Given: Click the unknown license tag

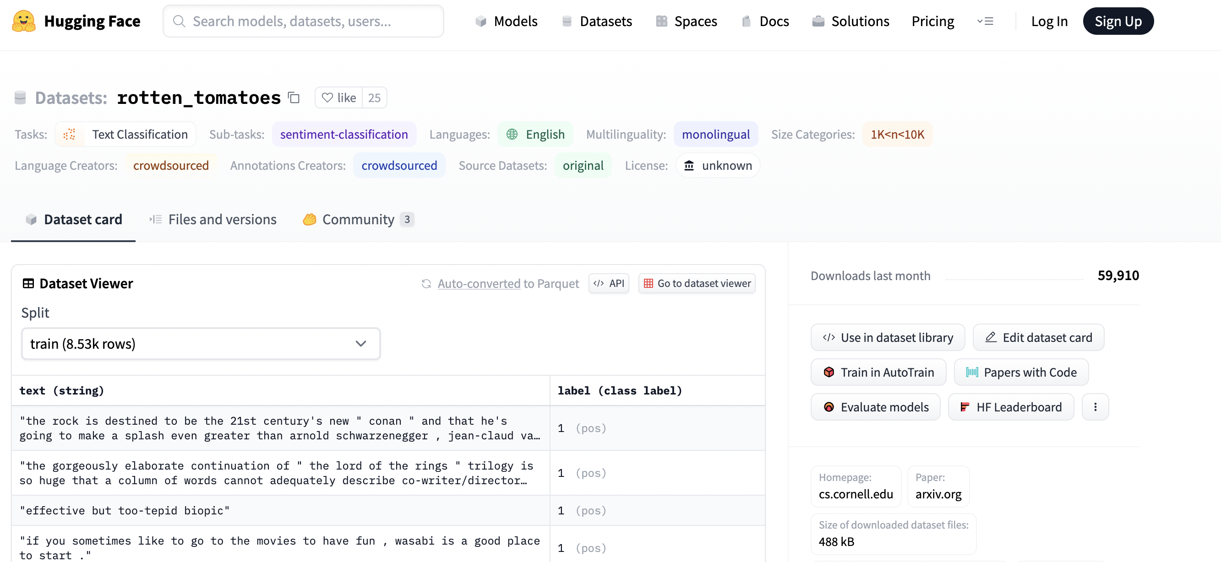Looking at the screenshot, I should (718, 166).
